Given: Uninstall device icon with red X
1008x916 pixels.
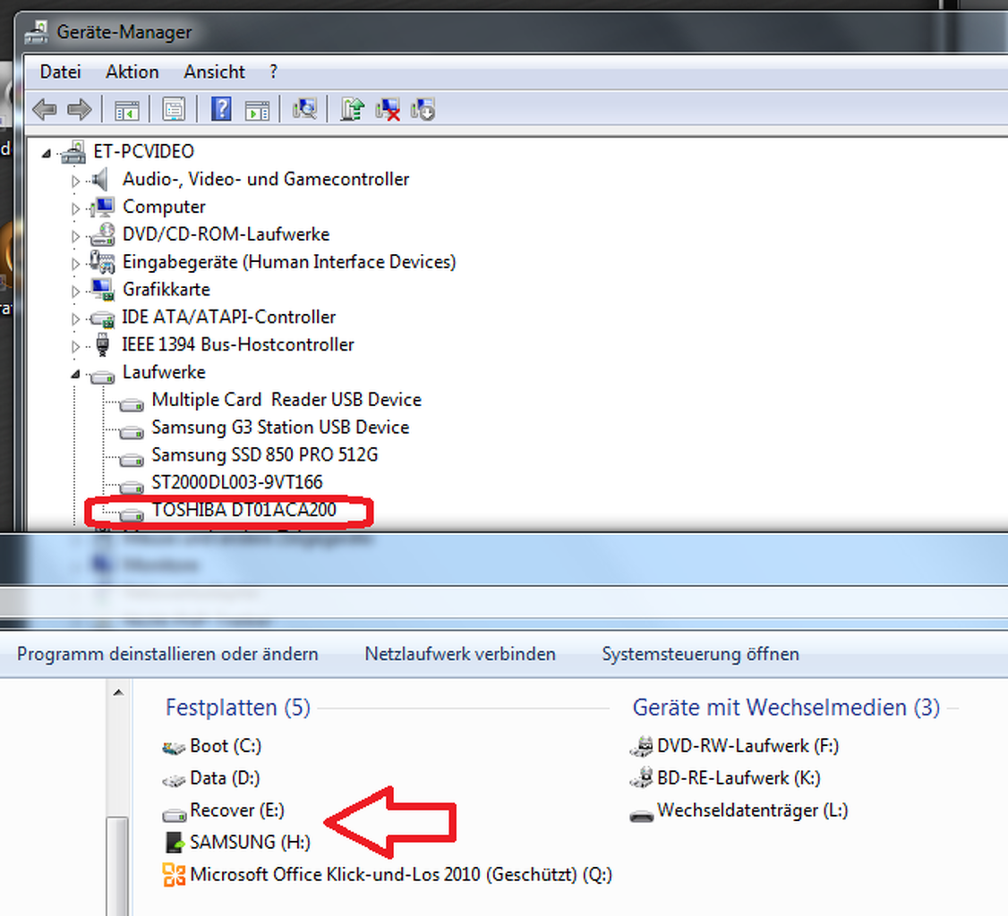Looking at the screenshot, I should click(x=388, y=109).
